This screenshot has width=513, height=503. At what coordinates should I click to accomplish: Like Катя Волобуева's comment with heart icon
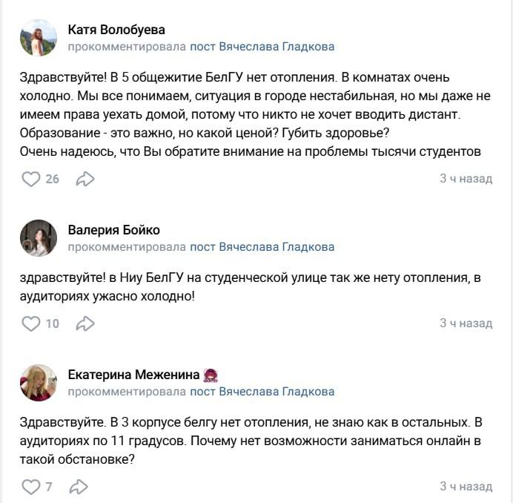pyautogui.click(x=30, y=179)
